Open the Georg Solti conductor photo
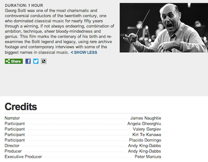208x162 pixels. click(x=164, y=27)
